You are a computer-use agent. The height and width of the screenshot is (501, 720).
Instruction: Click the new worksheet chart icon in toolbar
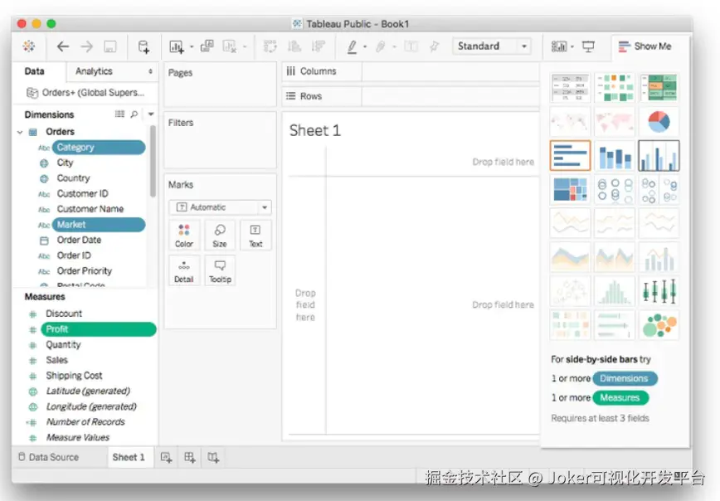coord(177,46)
